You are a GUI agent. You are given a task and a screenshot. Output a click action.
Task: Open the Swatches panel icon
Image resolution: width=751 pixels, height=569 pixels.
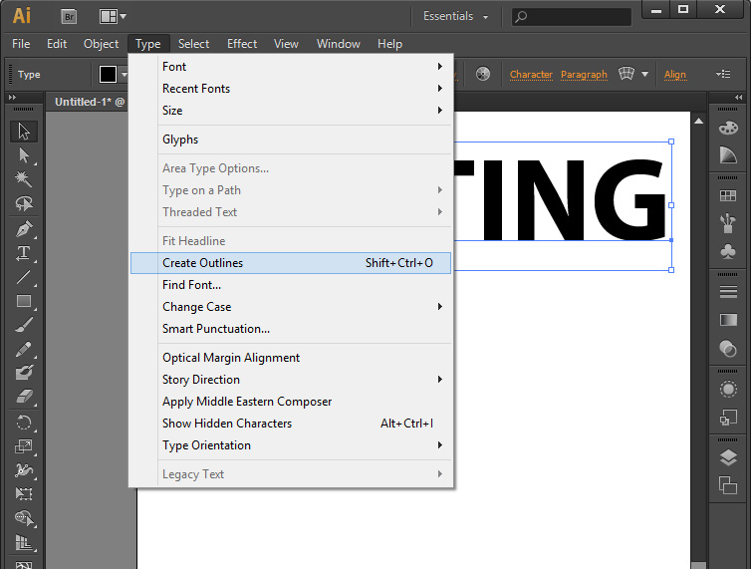pyautogui.click(x=728, y=195)
